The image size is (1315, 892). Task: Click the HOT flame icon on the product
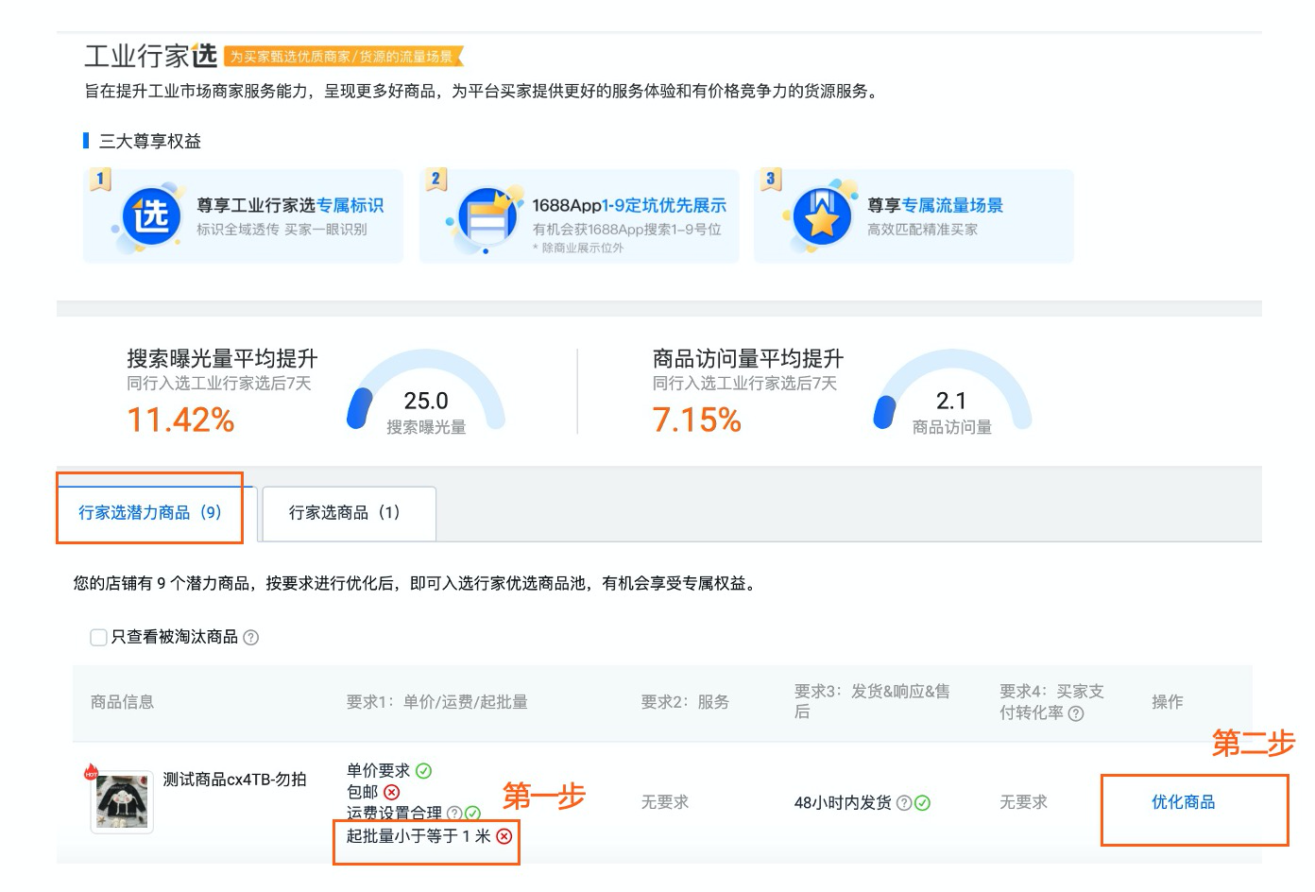(x=93, y=773)
